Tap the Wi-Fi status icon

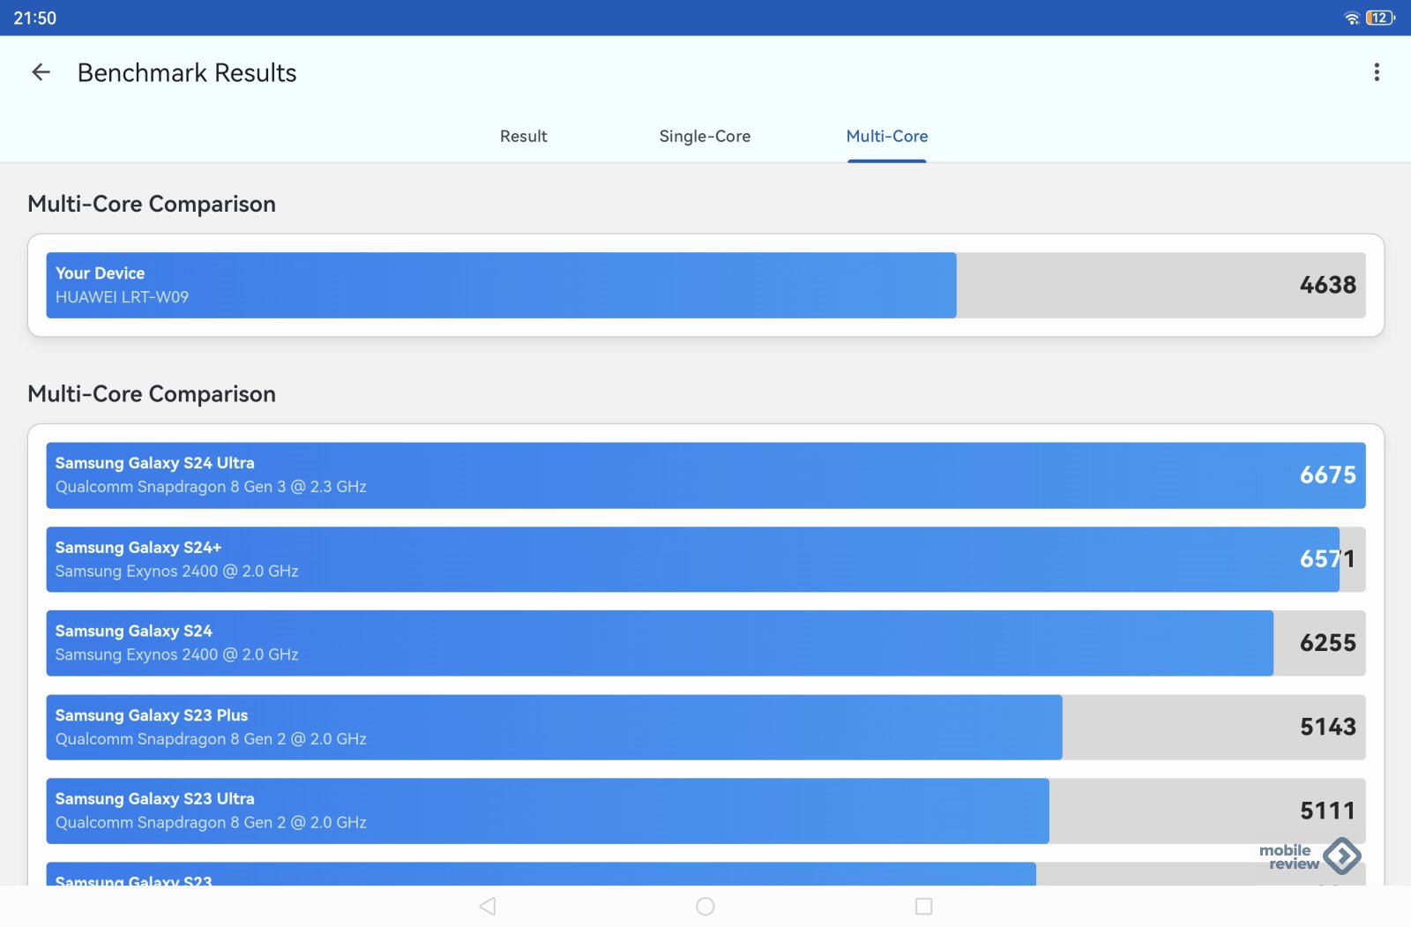click(1351, 18)
